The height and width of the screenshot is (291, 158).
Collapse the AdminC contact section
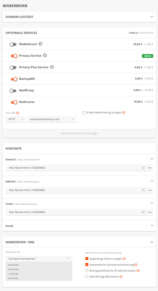click(152, 181)
